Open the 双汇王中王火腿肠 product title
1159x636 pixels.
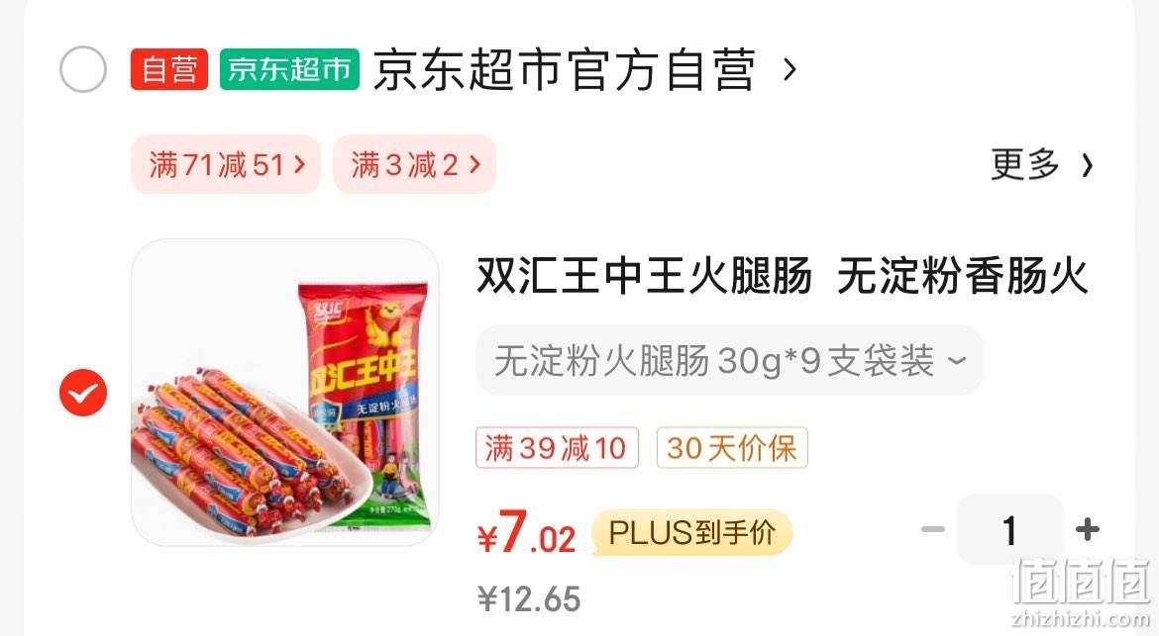point(782,276)
